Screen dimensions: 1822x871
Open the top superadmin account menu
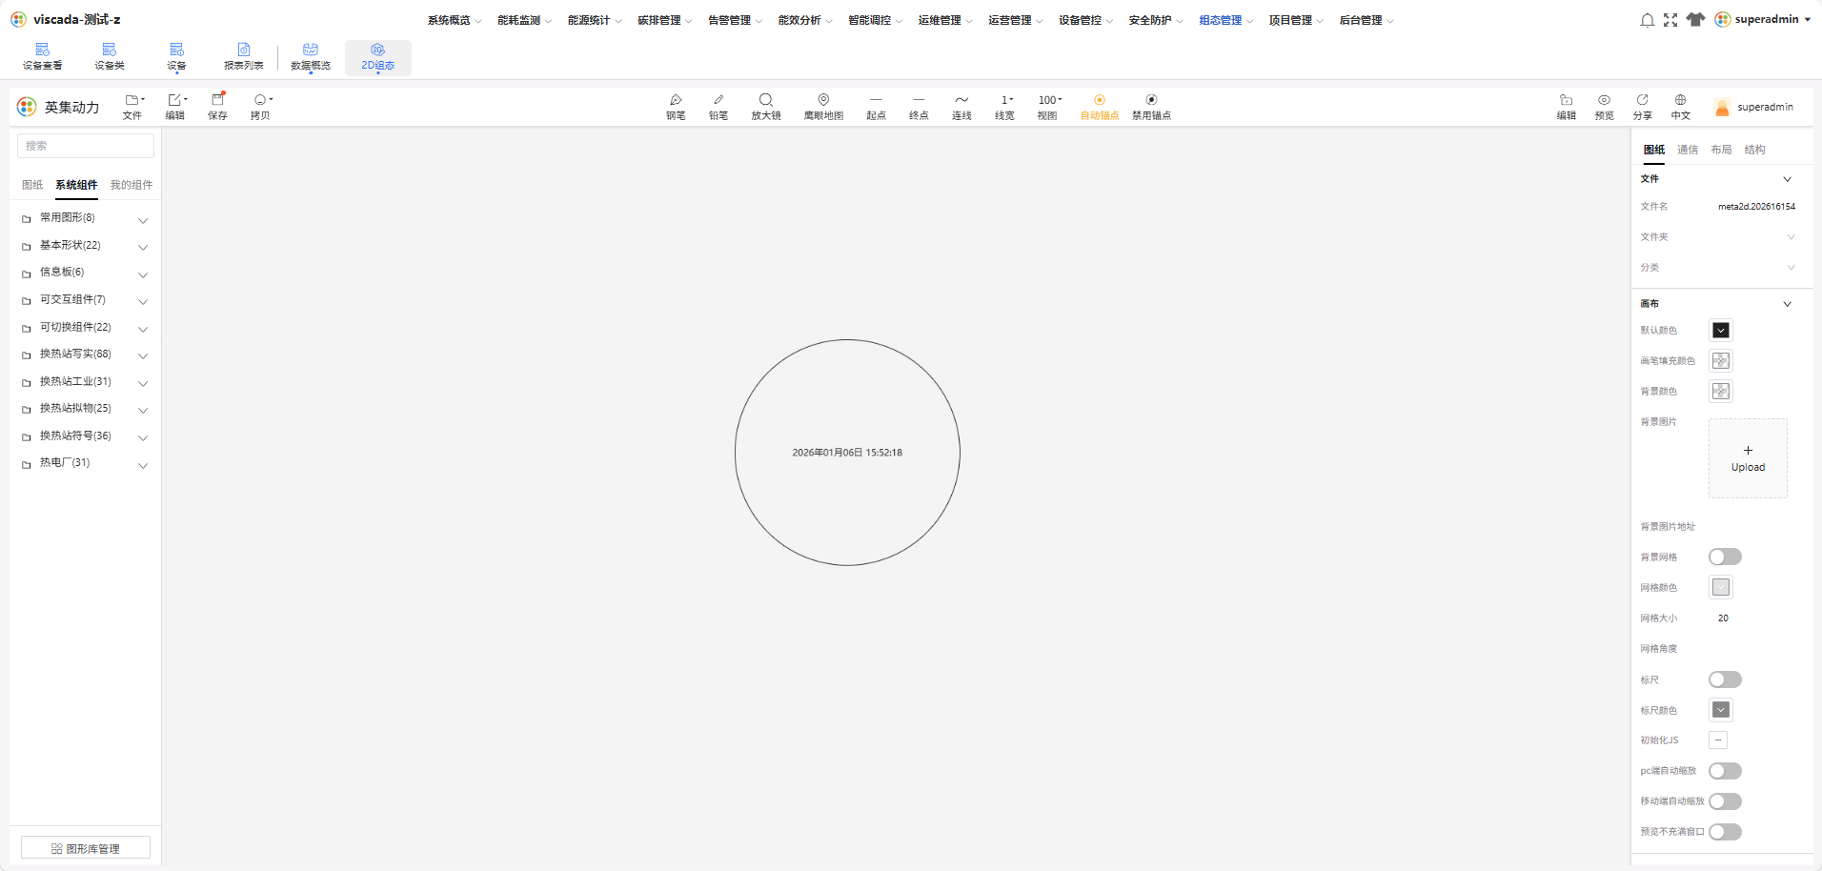[1763, 20]
